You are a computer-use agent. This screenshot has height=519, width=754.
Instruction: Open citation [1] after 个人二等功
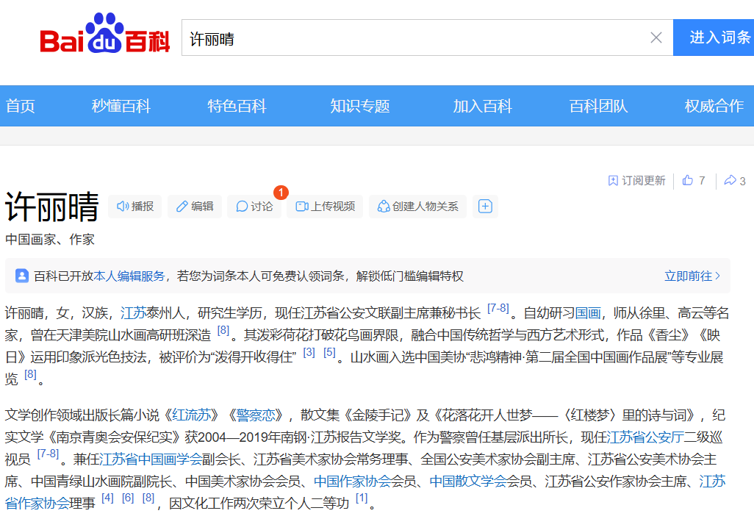(362, 498)
